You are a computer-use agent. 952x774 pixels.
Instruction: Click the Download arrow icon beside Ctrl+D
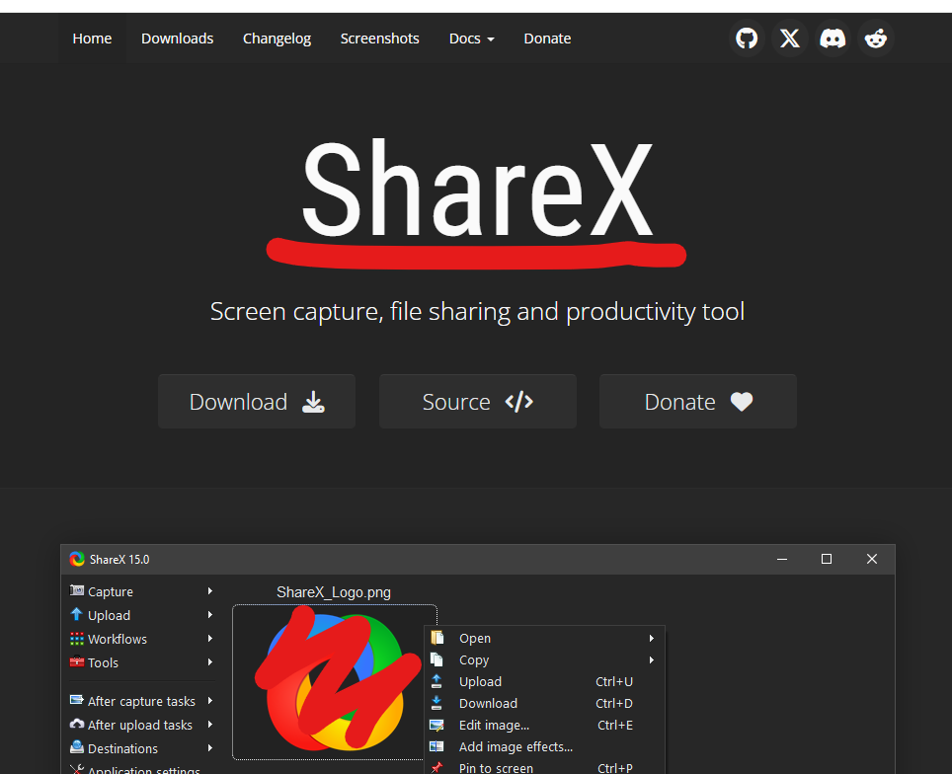coord(436,703)
